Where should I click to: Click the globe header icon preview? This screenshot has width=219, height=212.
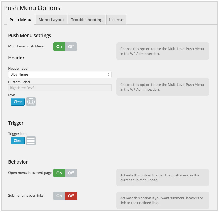tap(31, 101)
